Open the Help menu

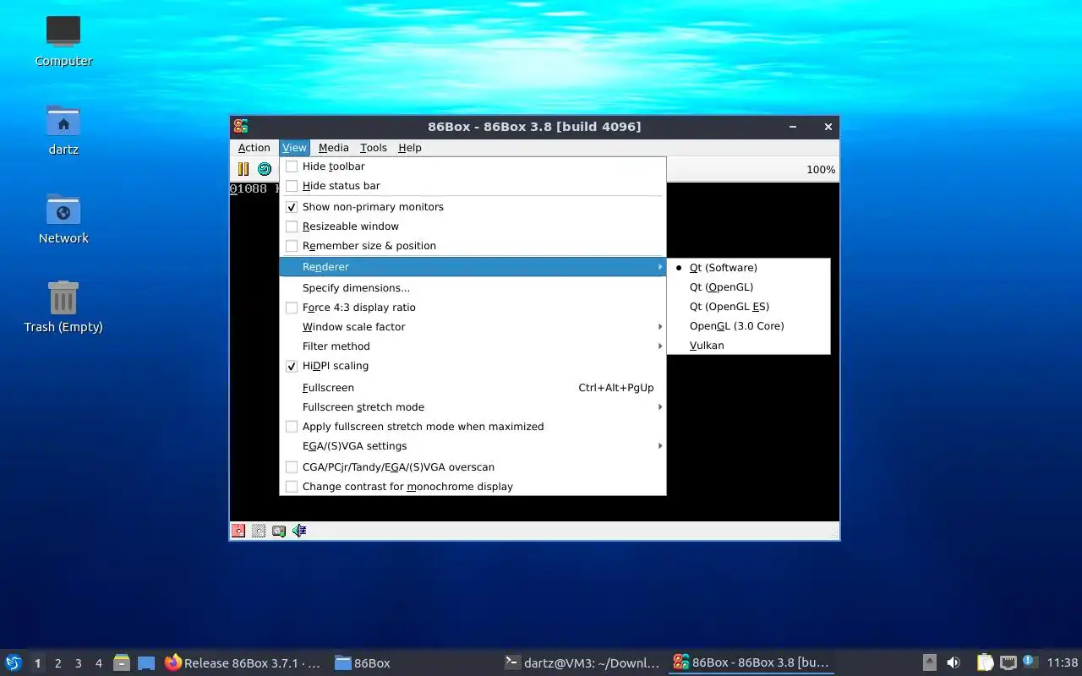[409, 148]
